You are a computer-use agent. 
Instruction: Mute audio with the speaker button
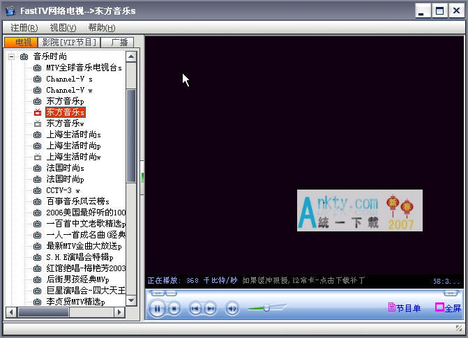[x=232, y=309]
